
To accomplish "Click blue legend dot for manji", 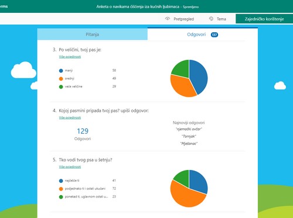I will tap(61, 70).
